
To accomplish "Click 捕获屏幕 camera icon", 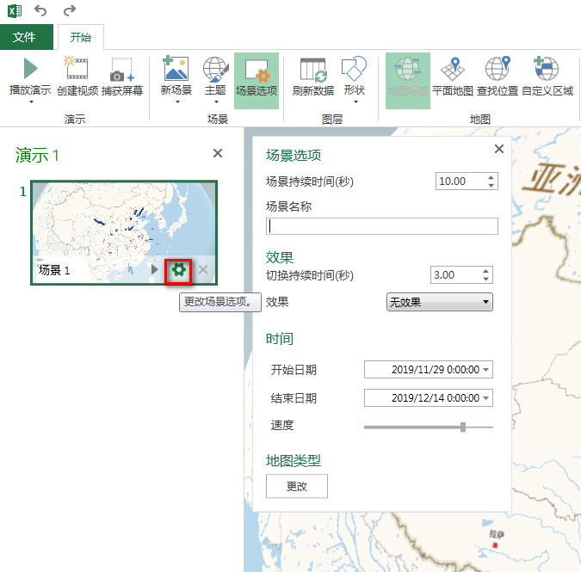I will click(x=122, y=69).
